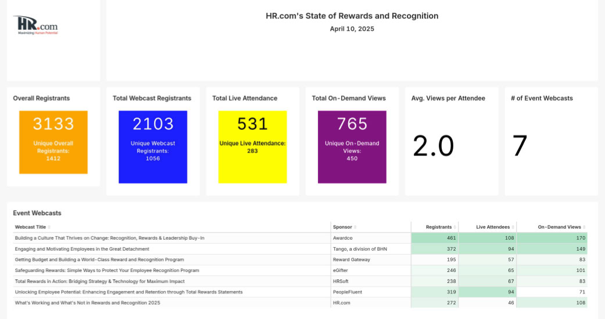Sort by On-Demand Views via sort icon

tap(584, 227)
